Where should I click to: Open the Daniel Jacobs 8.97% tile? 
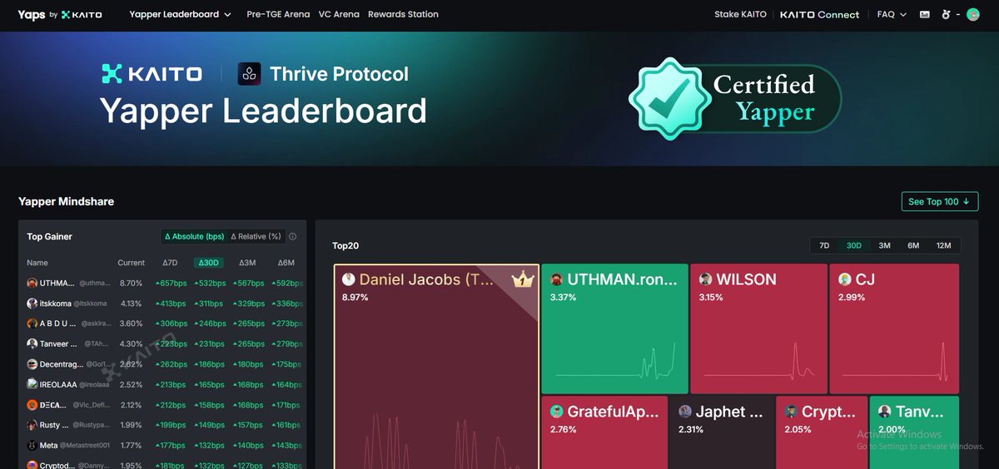(436, 367)
